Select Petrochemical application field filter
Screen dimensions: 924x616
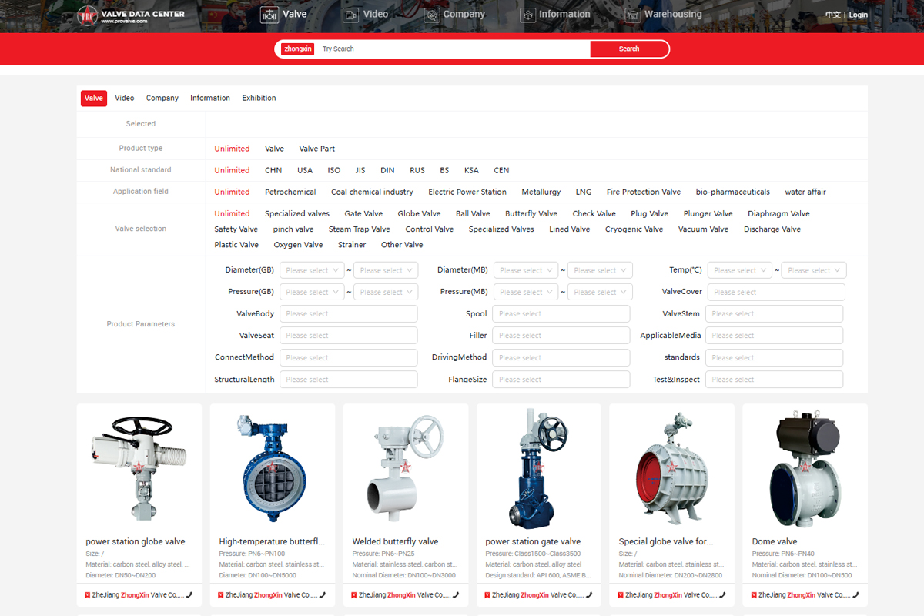pos(290,192)
